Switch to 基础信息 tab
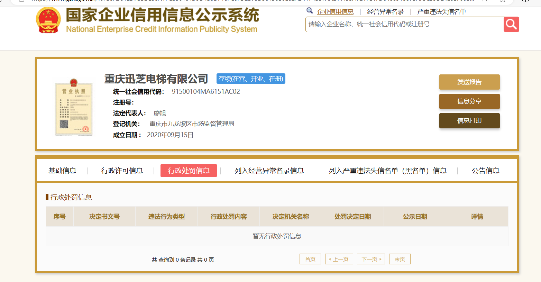Screen dimensions: 541x282 62,171
